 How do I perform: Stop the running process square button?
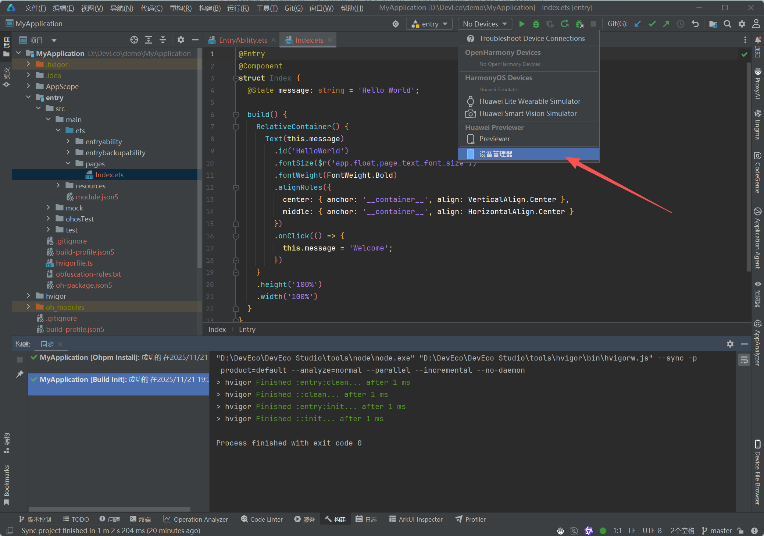pyautogui.click(x=593, y=24)
